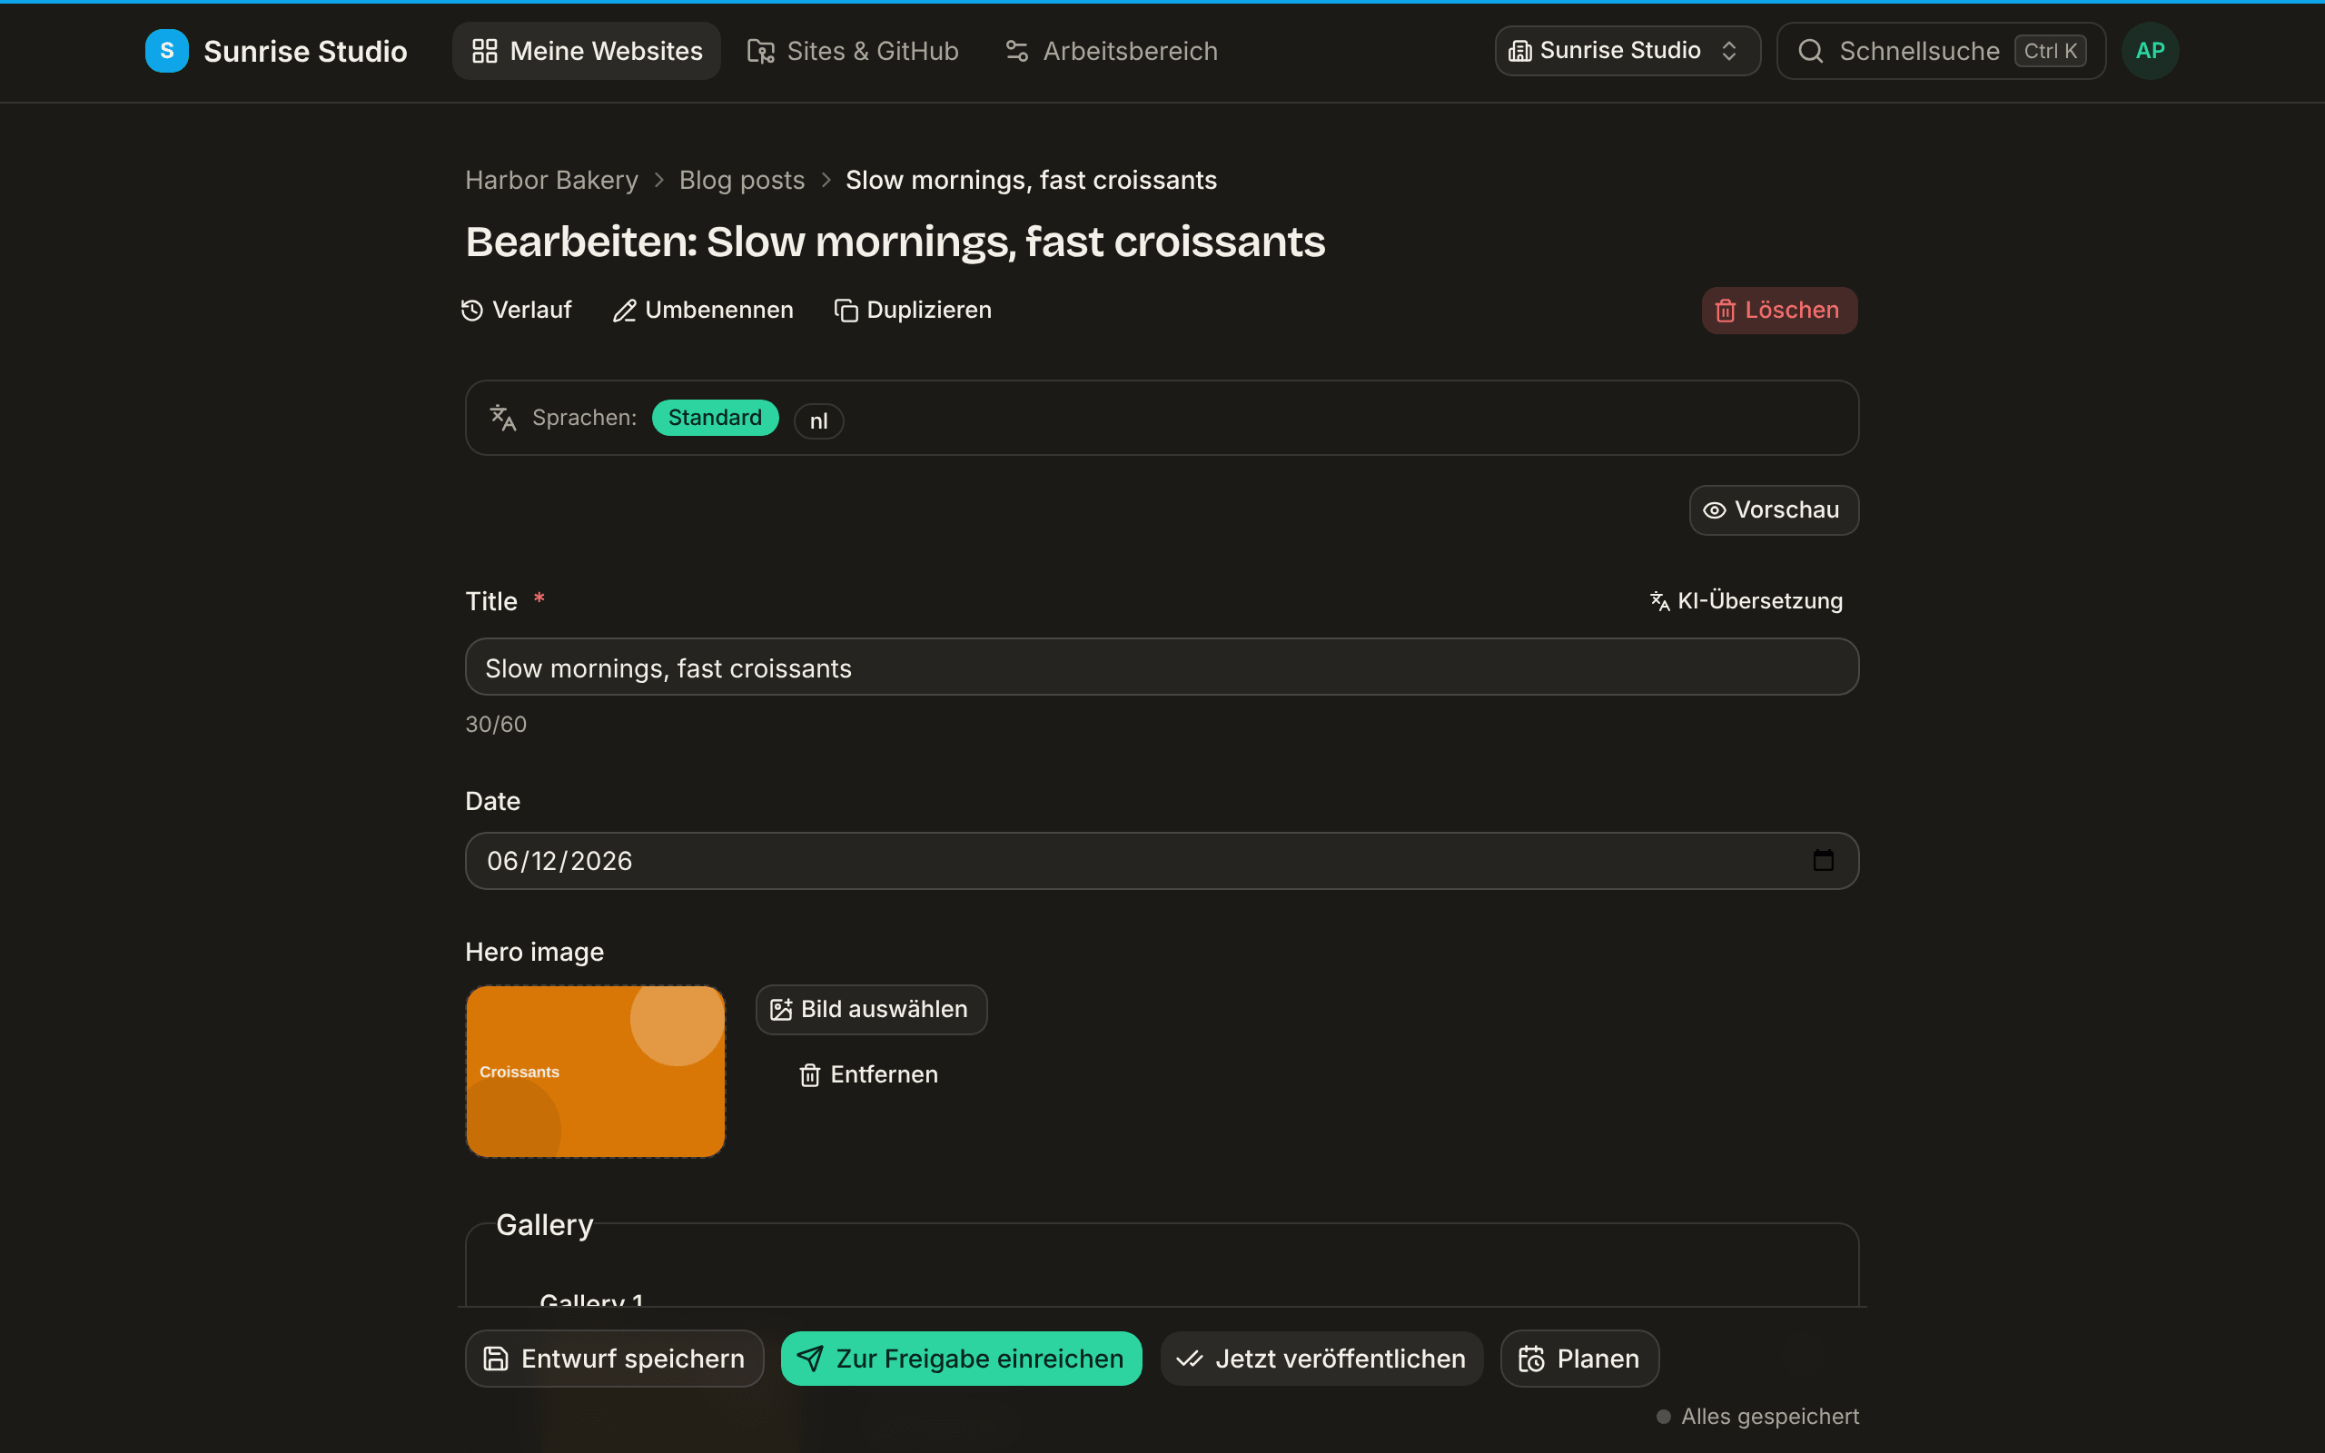Click Umbenennen to rename the post
2325x1453 pixels.
pyautogui.click(x=703, y=311)
